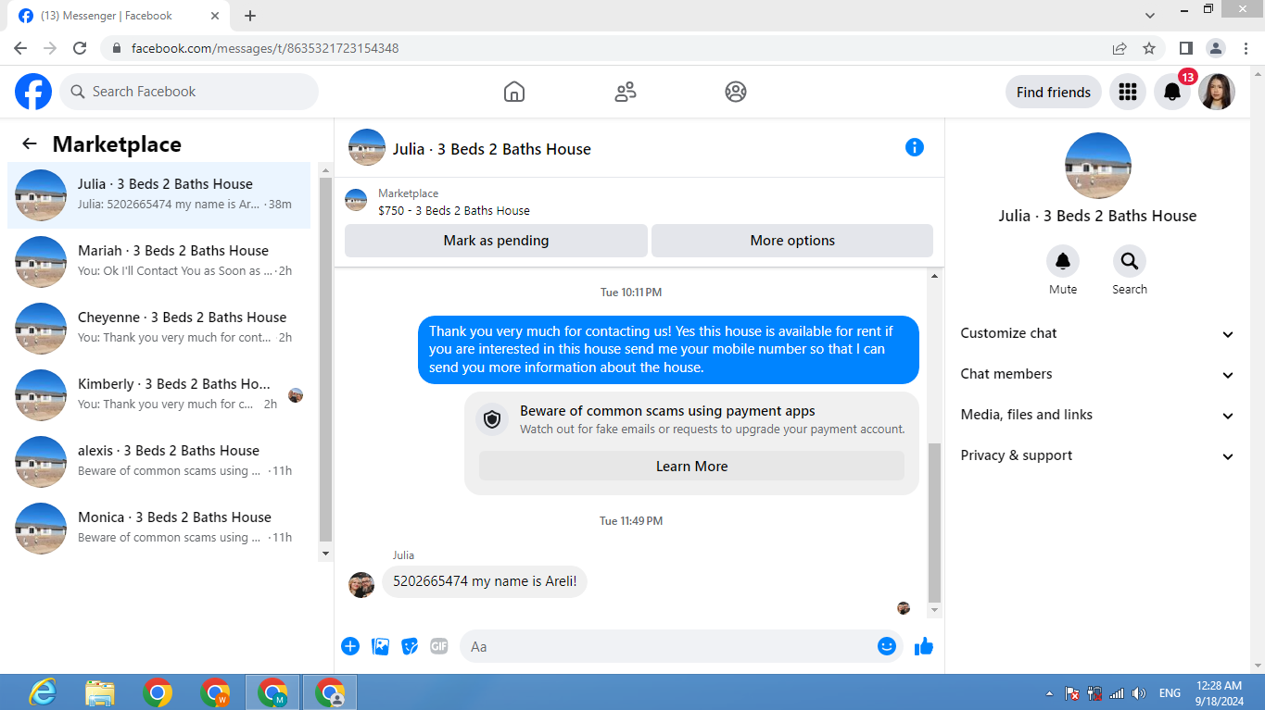Open File Explorer from the taskbar

(100, 692)
